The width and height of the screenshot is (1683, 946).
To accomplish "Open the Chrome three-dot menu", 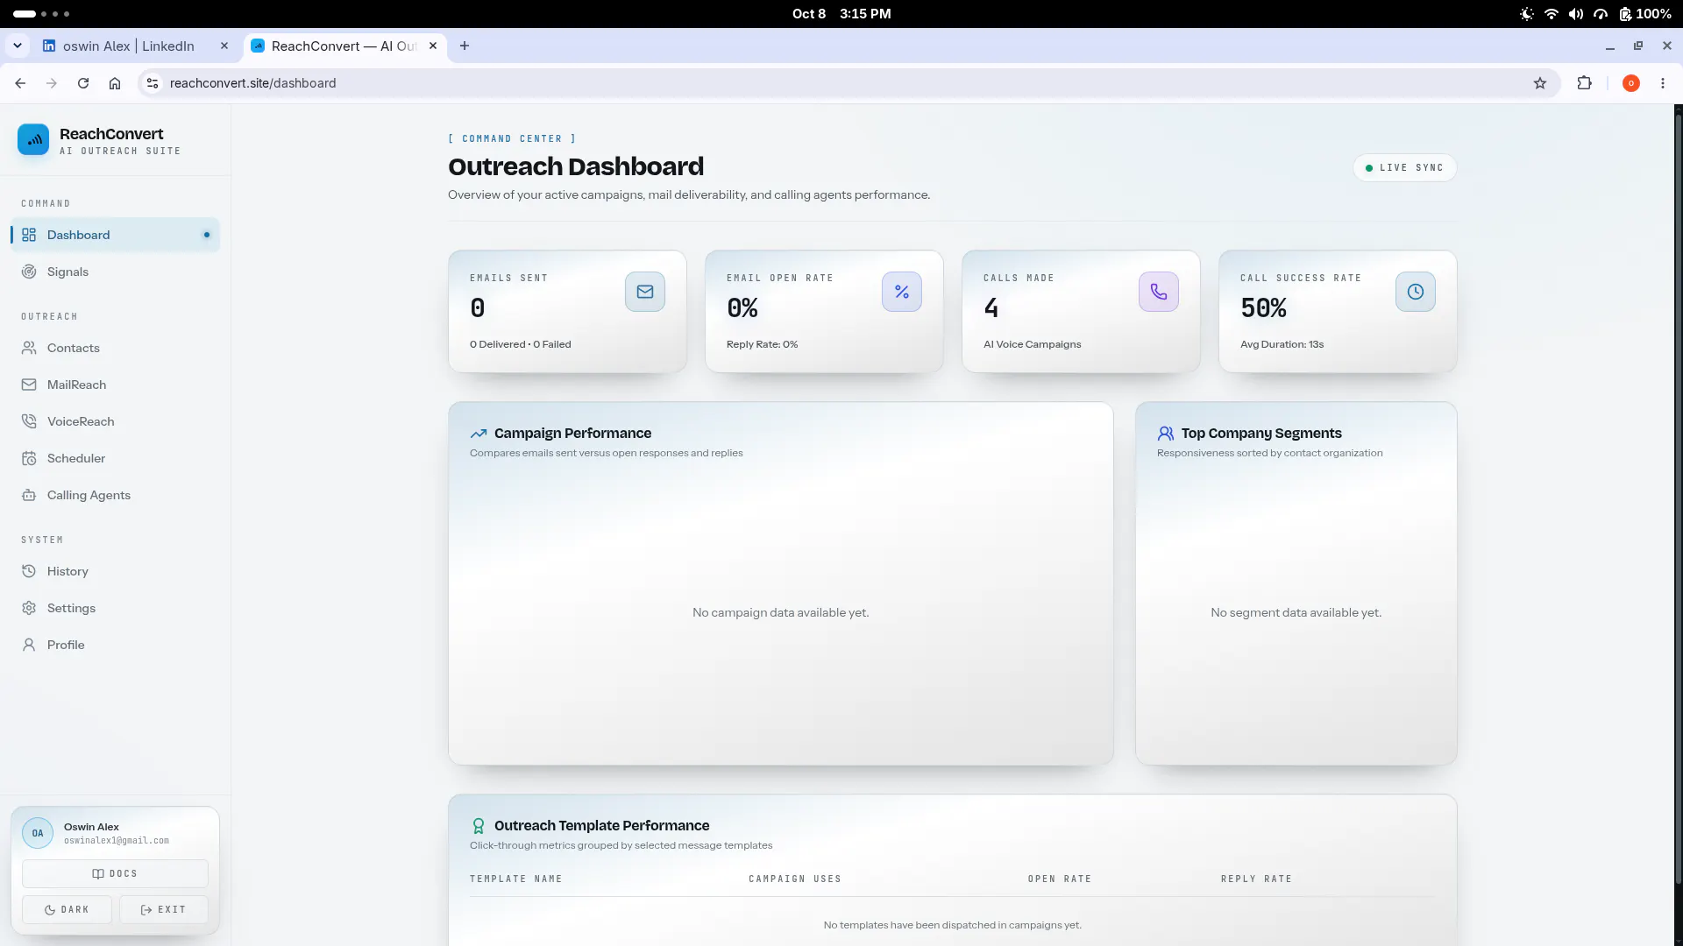I will pyautogui.click(x=1663, y=83).
